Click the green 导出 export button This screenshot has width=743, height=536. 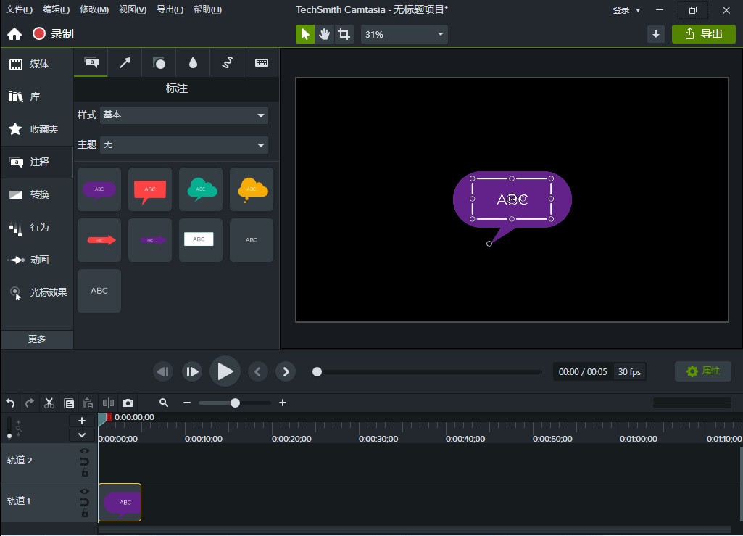pos(702,33)
